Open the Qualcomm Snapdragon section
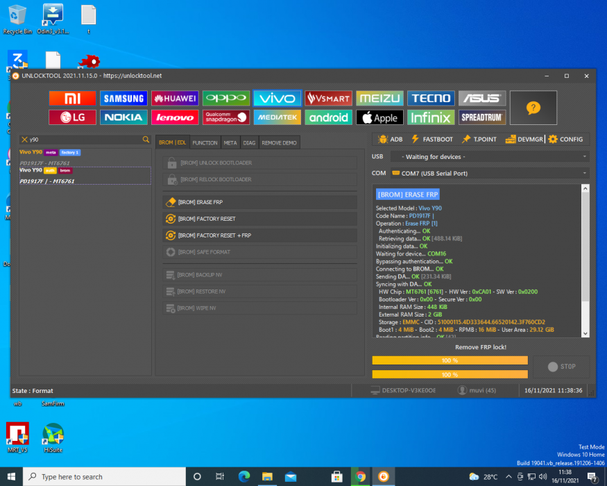Viewport: 607px width, 486px height. (226, 117)
